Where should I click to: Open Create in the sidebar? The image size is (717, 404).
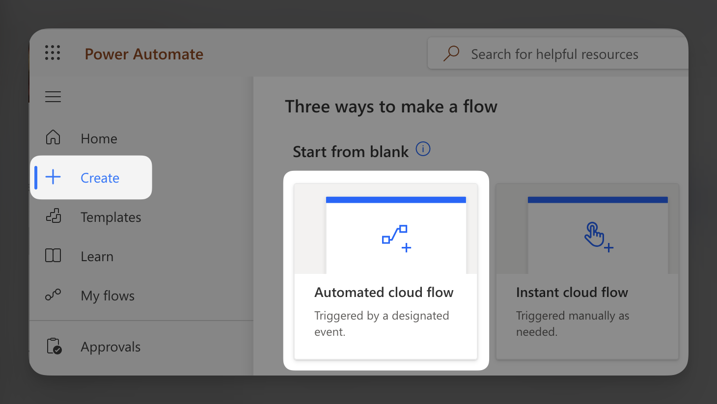tap(100, 178)
